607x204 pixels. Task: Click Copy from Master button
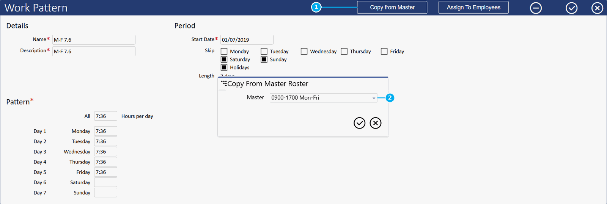392,7
